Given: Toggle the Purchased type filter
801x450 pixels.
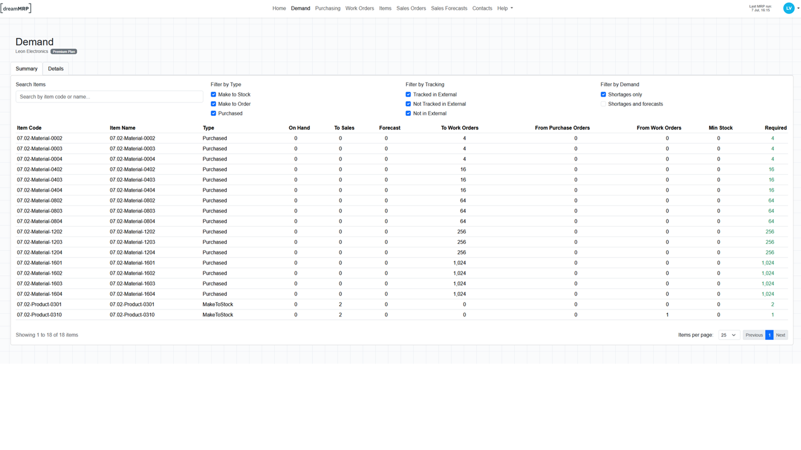Looking at the screenshot, I should click(x=213, y=113).
